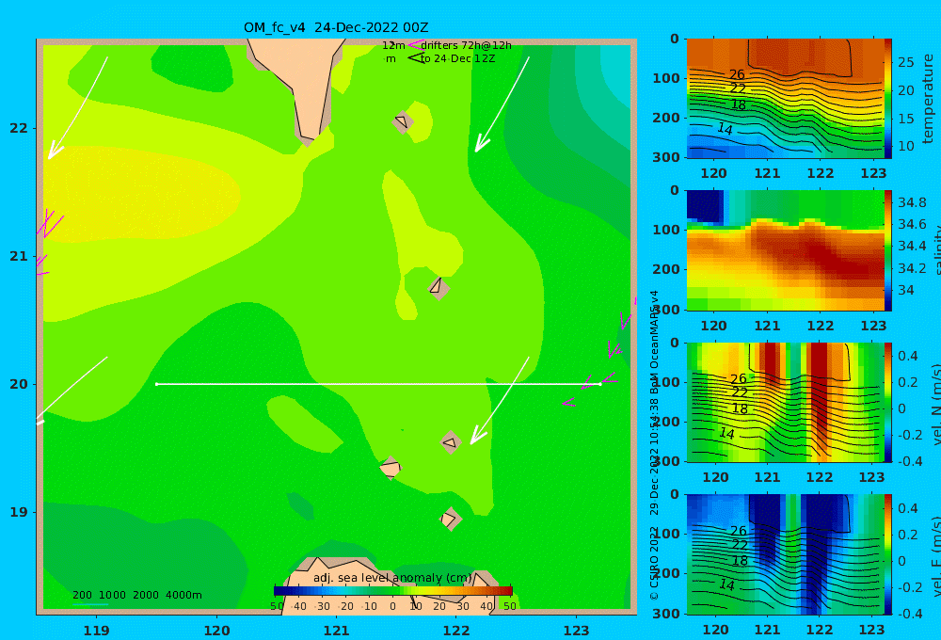Click the 'temperature' axis label
The width and height of the screenshot is (941, 640).
click(928, 99)
